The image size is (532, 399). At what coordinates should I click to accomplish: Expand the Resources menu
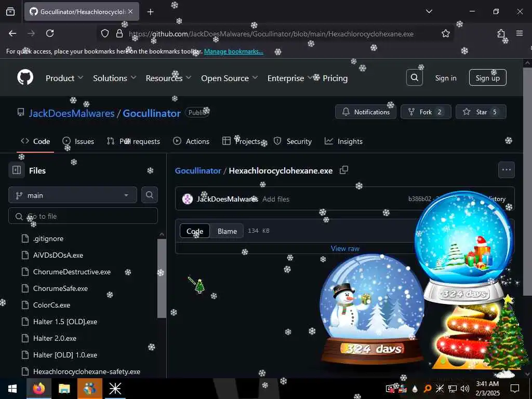tap(168, 78)
